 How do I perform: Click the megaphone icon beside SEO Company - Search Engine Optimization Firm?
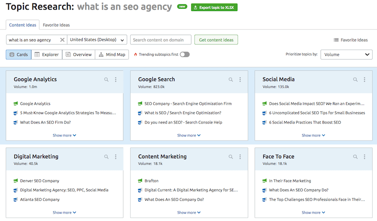(140, 104)
